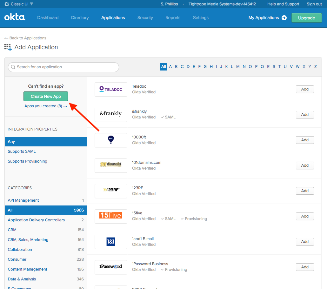Click the Add Application grid icon

coord(8,47)
